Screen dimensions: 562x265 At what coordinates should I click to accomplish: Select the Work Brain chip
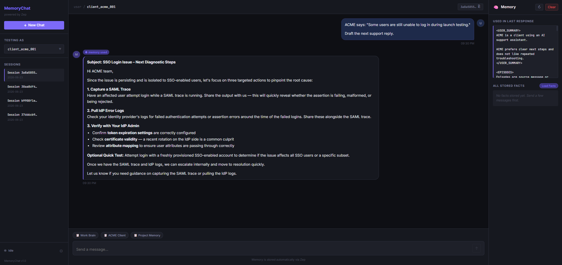86,235
